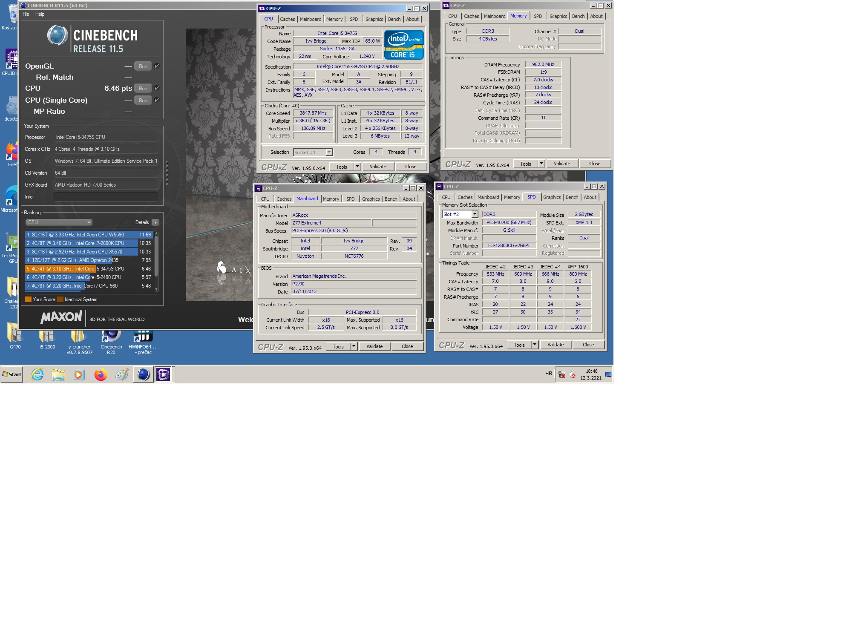Run the OpenGL benchmark
The height and width of the screenshot is (639, 852).
[x=143, y=66]
